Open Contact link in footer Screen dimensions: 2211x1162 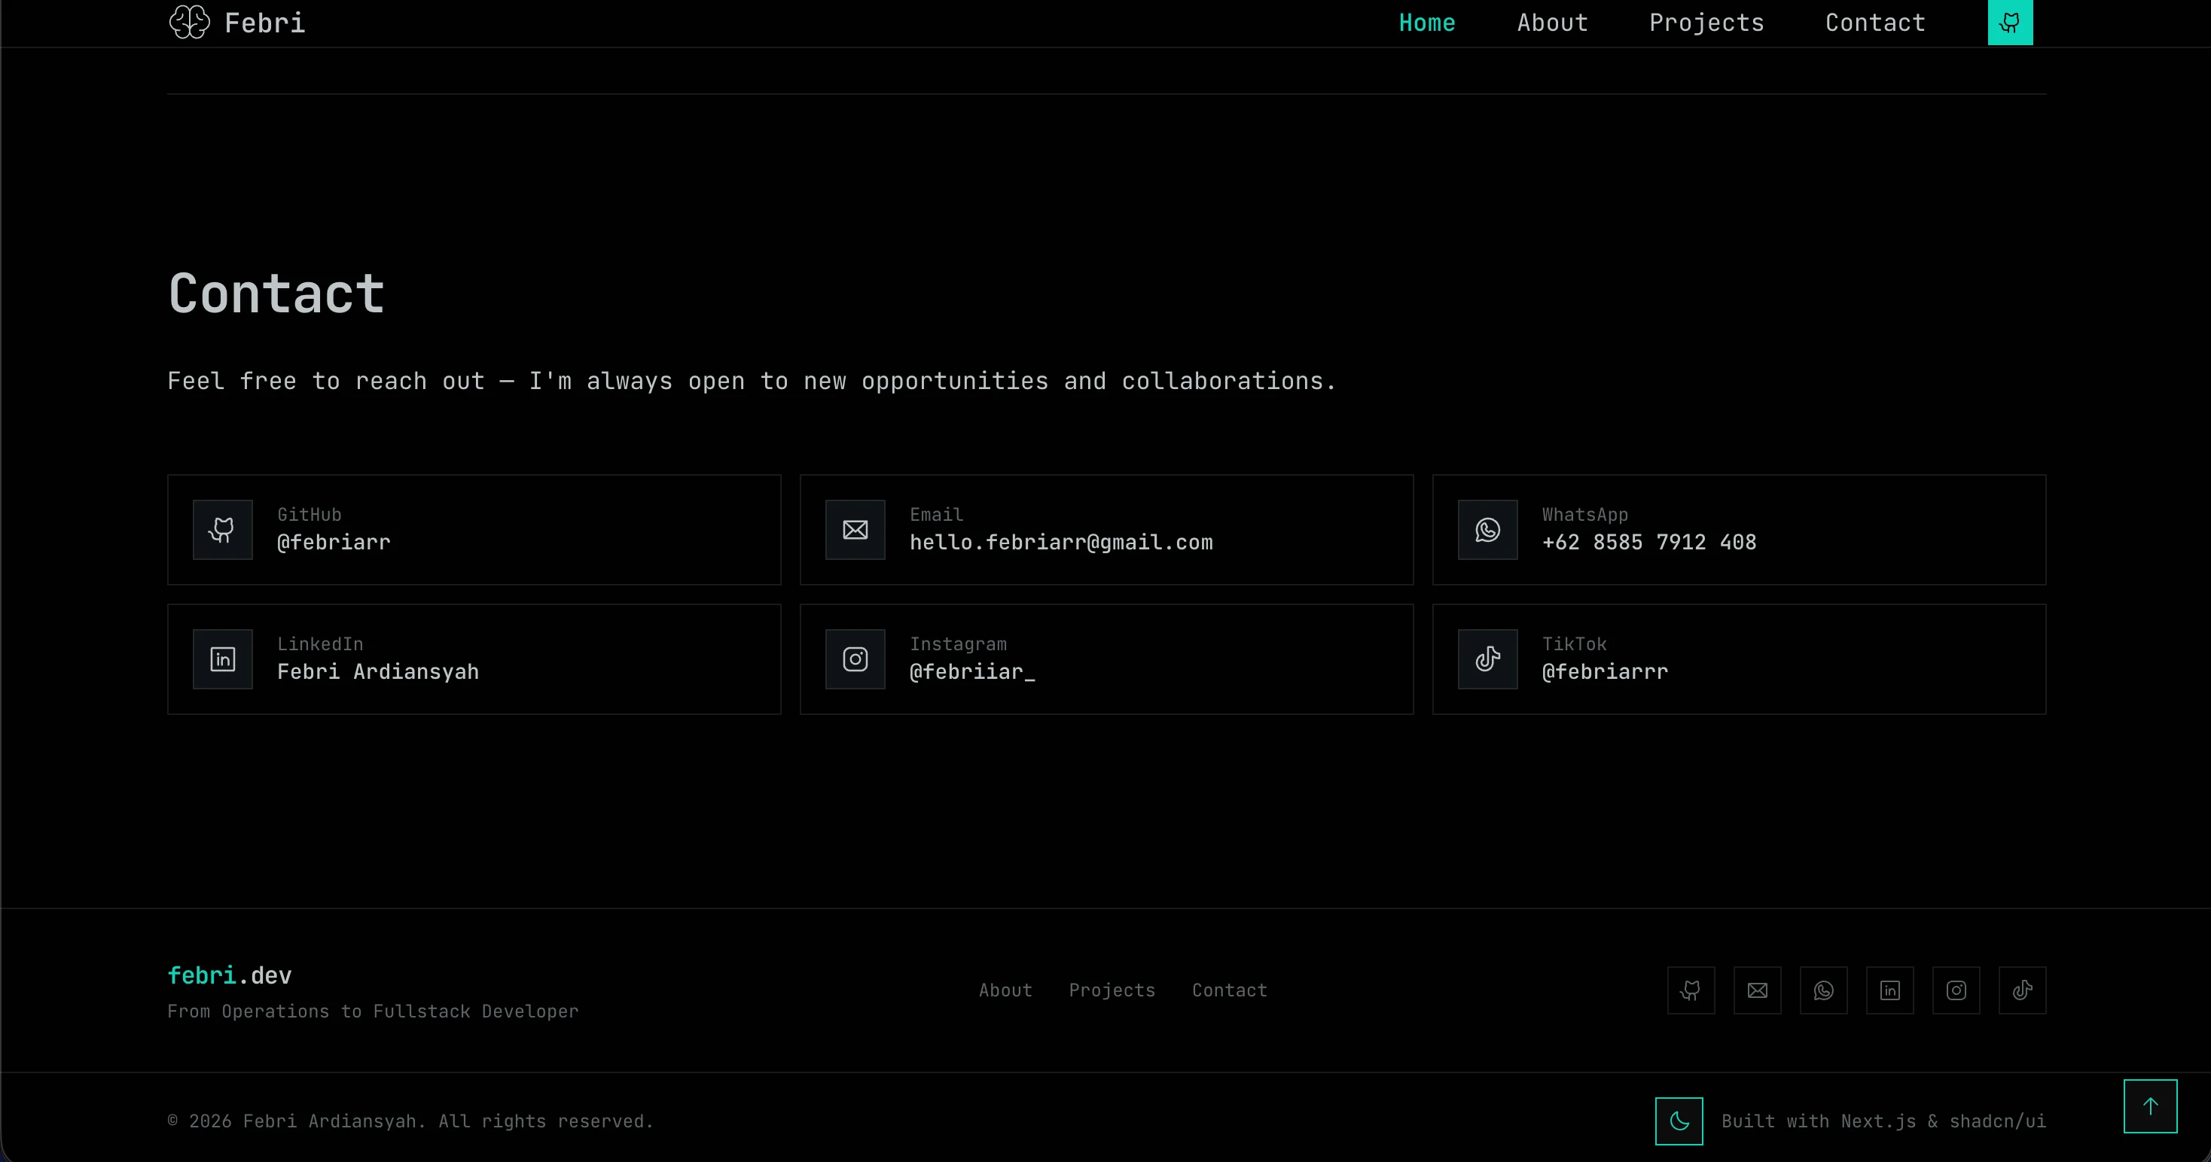pyautogui.click(x=1229, y=990)
